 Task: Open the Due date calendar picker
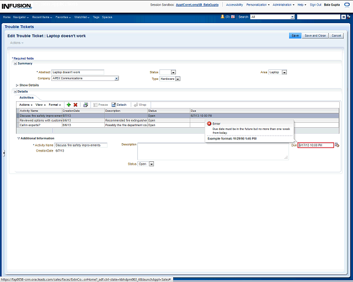tap(337, 145)
